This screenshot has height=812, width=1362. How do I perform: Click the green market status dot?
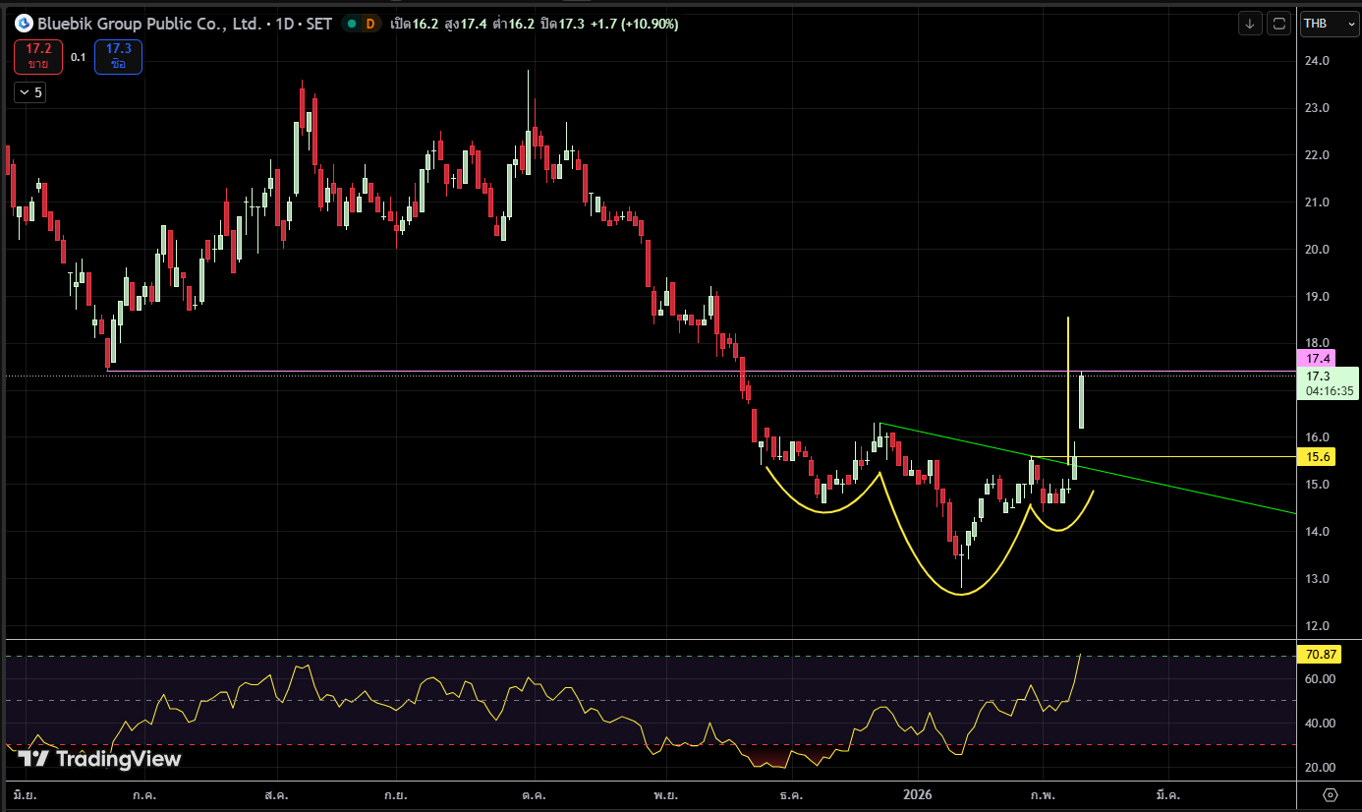(351, 24)
